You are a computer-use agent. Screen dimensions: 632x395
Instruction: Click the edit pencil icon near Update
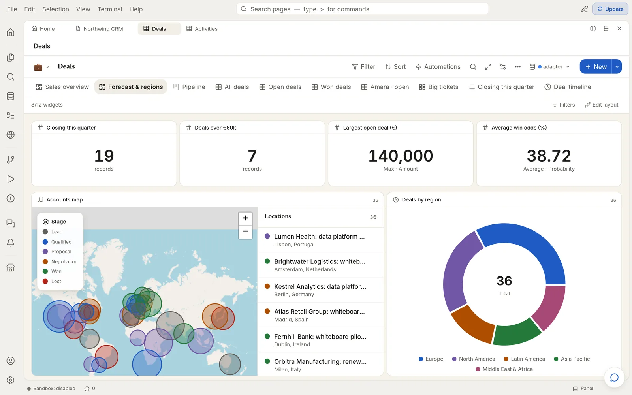coord(585,9)
